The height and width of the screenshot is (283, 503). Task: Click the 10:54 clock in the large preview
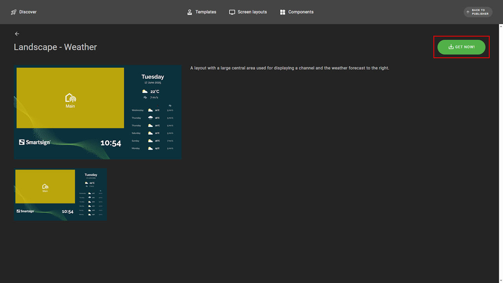click(111, 143)
